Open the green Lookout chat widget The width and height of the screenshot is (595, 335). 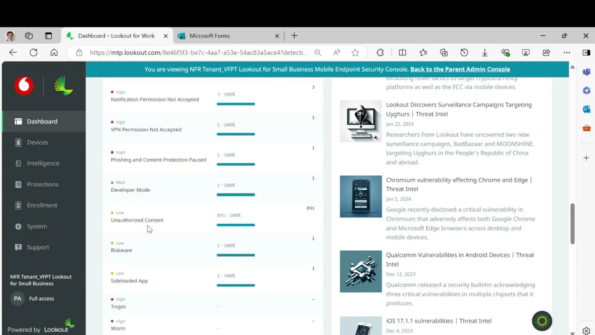[x=542, y=321]
